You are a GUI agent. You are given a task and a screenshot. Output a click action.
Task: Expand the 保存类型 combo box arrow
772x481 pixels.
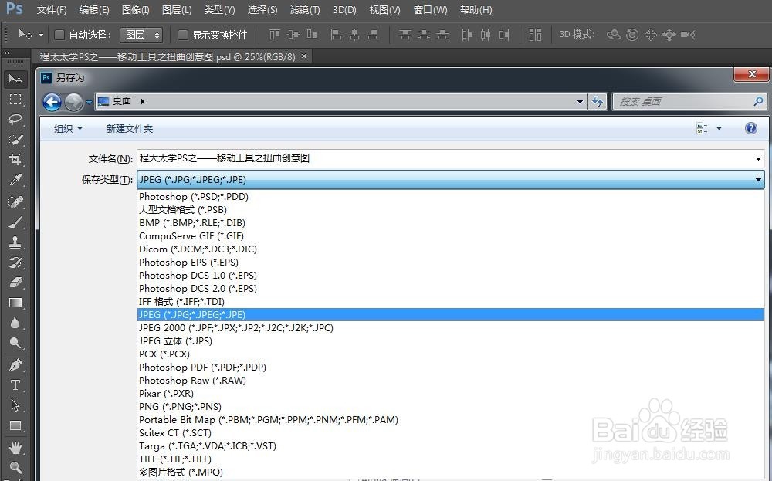pyautogui.click(x=758, y=180)
